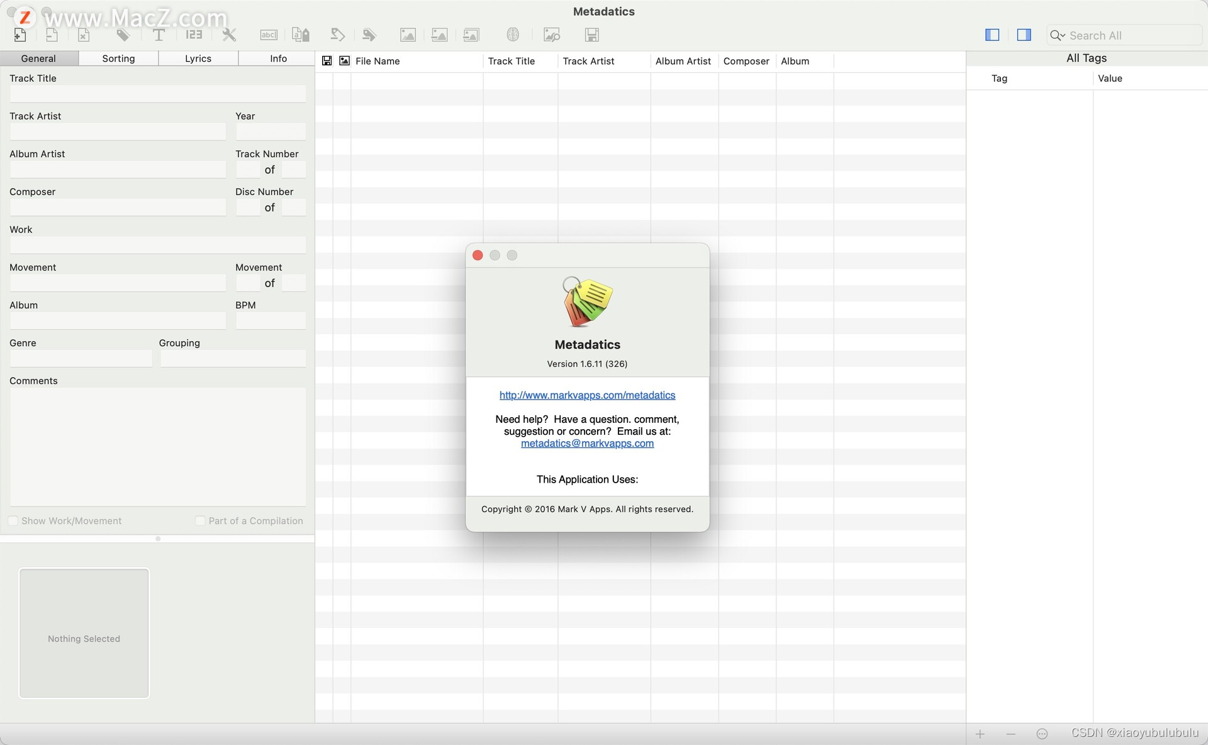This screenshot has height=745, width=1208.
Task: Toggle Show Work/Movement checkbox
Action: click(x=13, y=520)
